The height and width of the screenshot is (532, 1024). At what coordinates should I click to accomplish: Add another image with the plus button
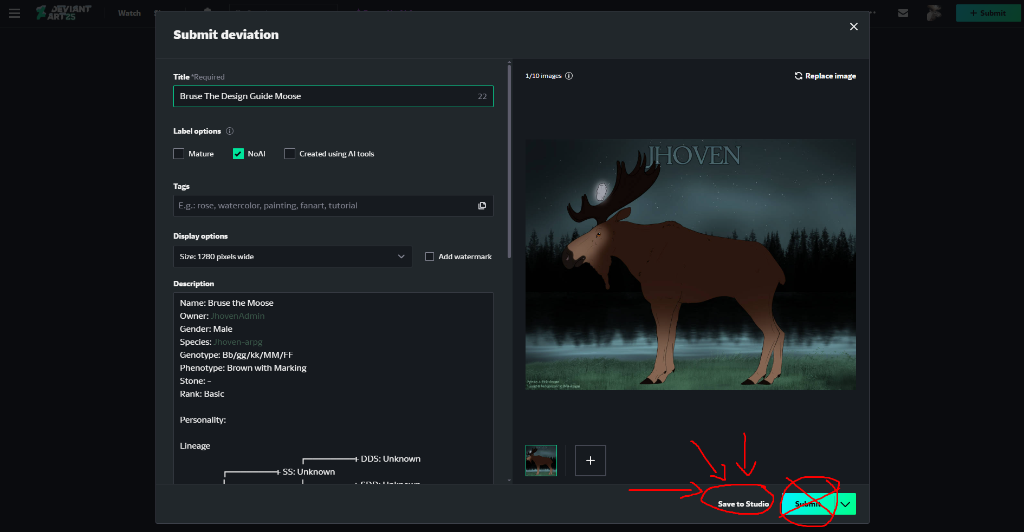[590, 461]
